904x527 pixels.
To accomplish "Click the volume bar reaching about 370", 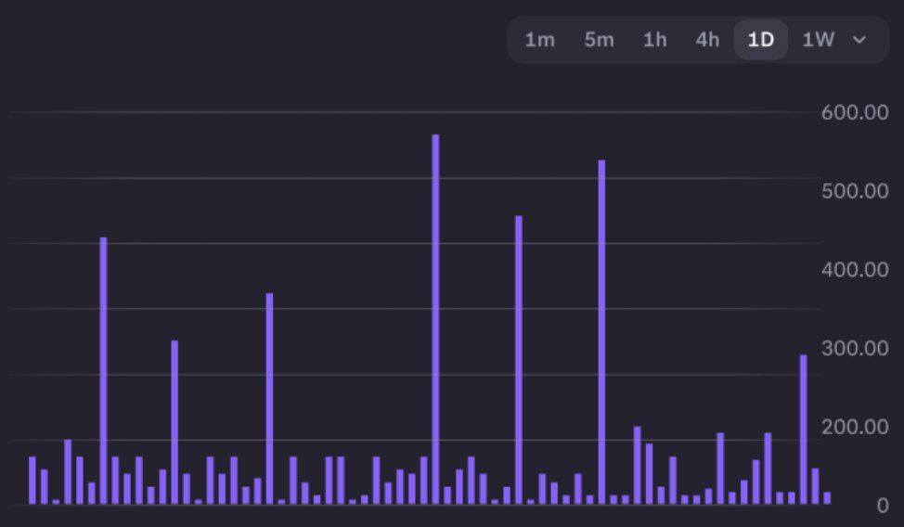I will (x=269, y=399).
